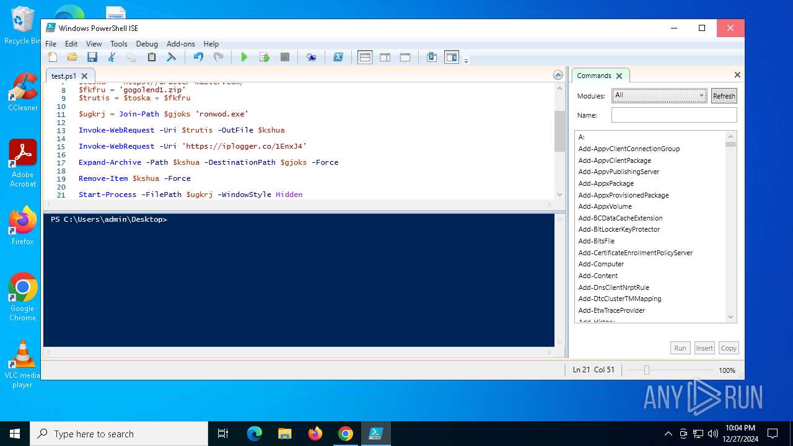Open the File menu
The height and width of the screenshot is (446, 793).
pyautogui.click(x=51, y=44)
